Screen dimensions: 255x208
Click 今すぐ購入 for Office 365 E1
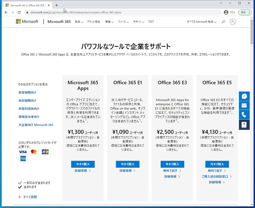click(x=128, y=164)
